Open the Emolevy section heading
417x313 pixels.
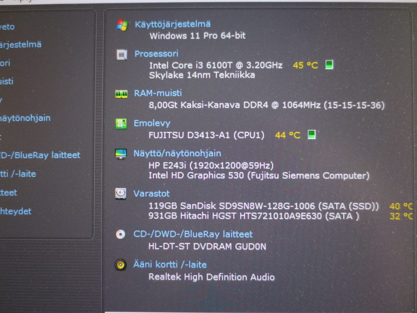point(152,123)
